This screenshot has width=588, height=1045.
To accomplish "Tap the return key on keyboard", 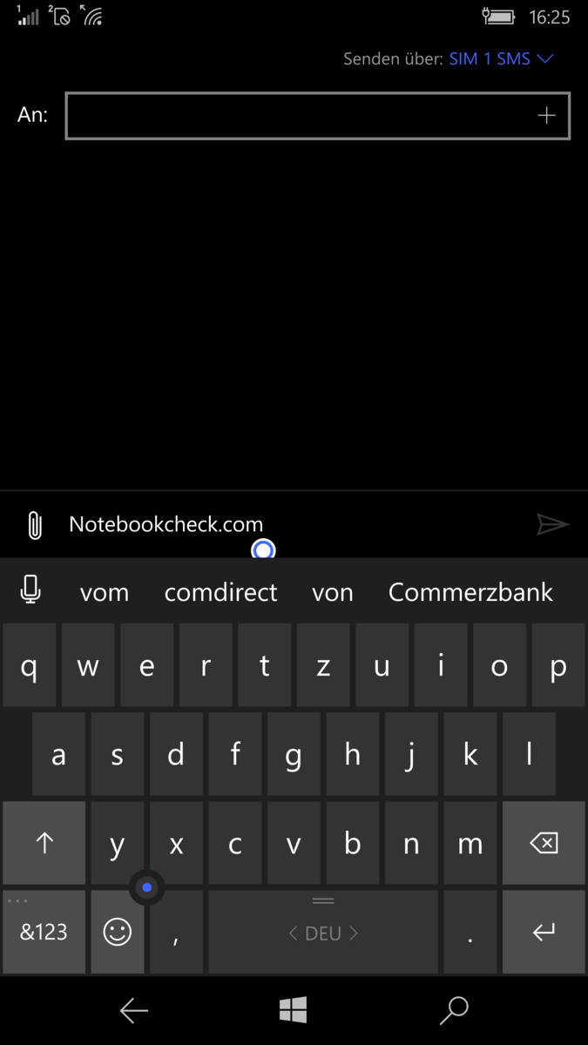I will 544,932.
